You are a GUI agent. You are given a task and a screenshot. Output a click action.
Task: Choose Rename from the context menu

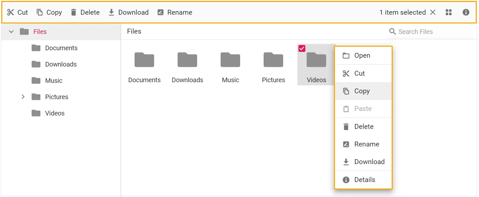coord(363,144)
